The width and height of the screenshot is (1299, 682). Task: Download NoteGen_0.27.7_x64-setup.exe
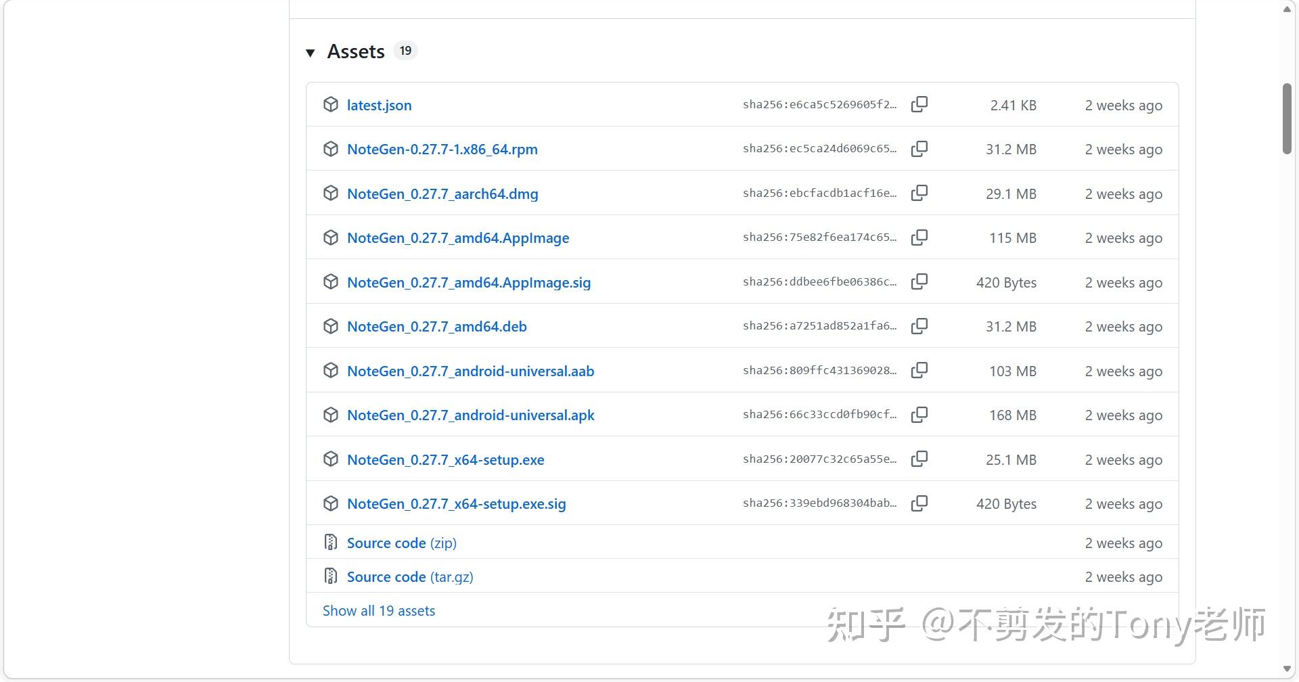tap(446, 459)
